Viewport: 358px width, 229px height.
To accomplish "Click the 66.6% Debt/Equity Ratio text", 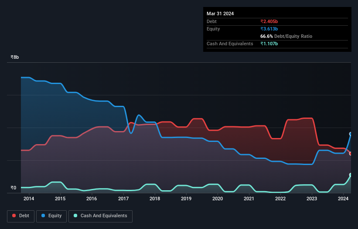I will coord(286,36).
